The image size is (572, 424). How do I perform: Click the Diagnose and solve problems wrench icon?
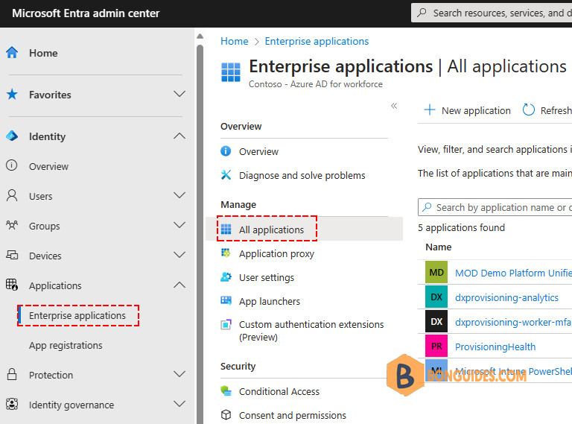pyautogui.click(x=226, y=175)
